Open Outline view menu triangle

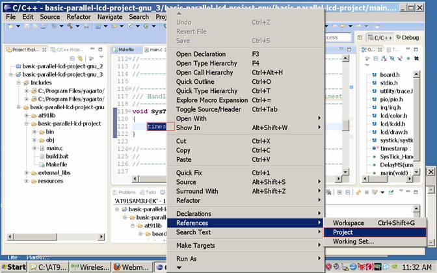(367, 65)
